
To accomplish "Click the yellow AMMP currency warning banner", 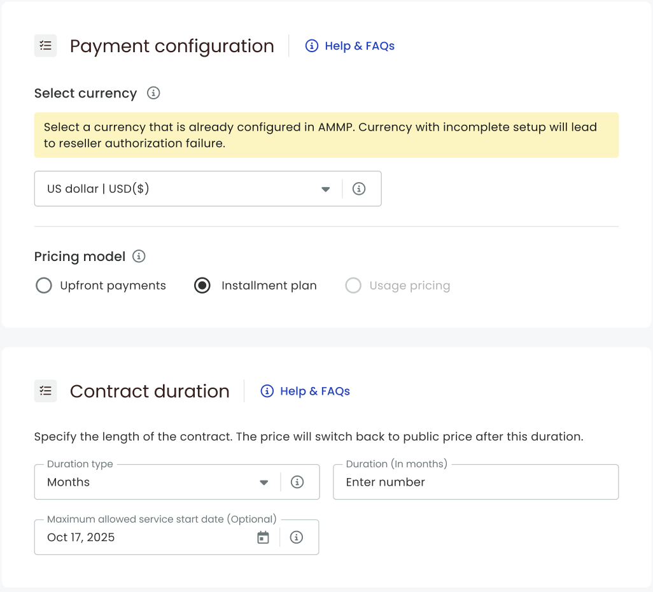I will point(326,135).
